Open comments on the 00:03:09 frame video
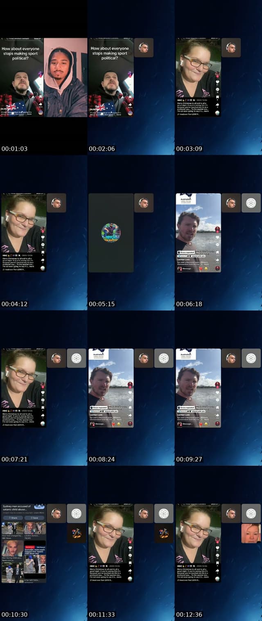Screen dimensions: 262x621 (x=217, y=89)
